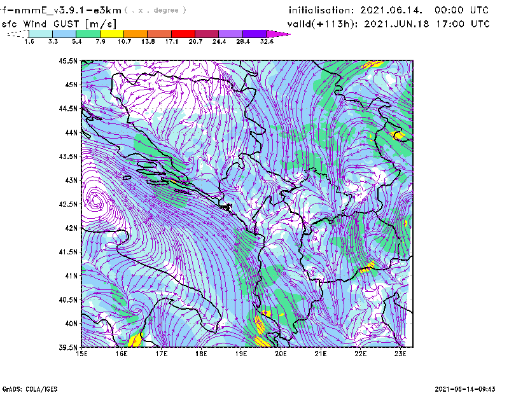
Task: Click the large streamline spiral center near 42.5N
Action: point(96,201)
